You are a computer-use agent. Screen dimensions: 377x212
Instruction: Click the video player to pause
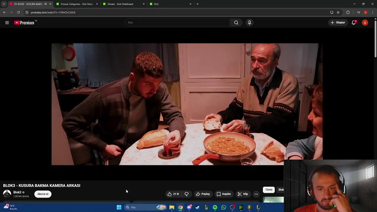tap(187, 104)
